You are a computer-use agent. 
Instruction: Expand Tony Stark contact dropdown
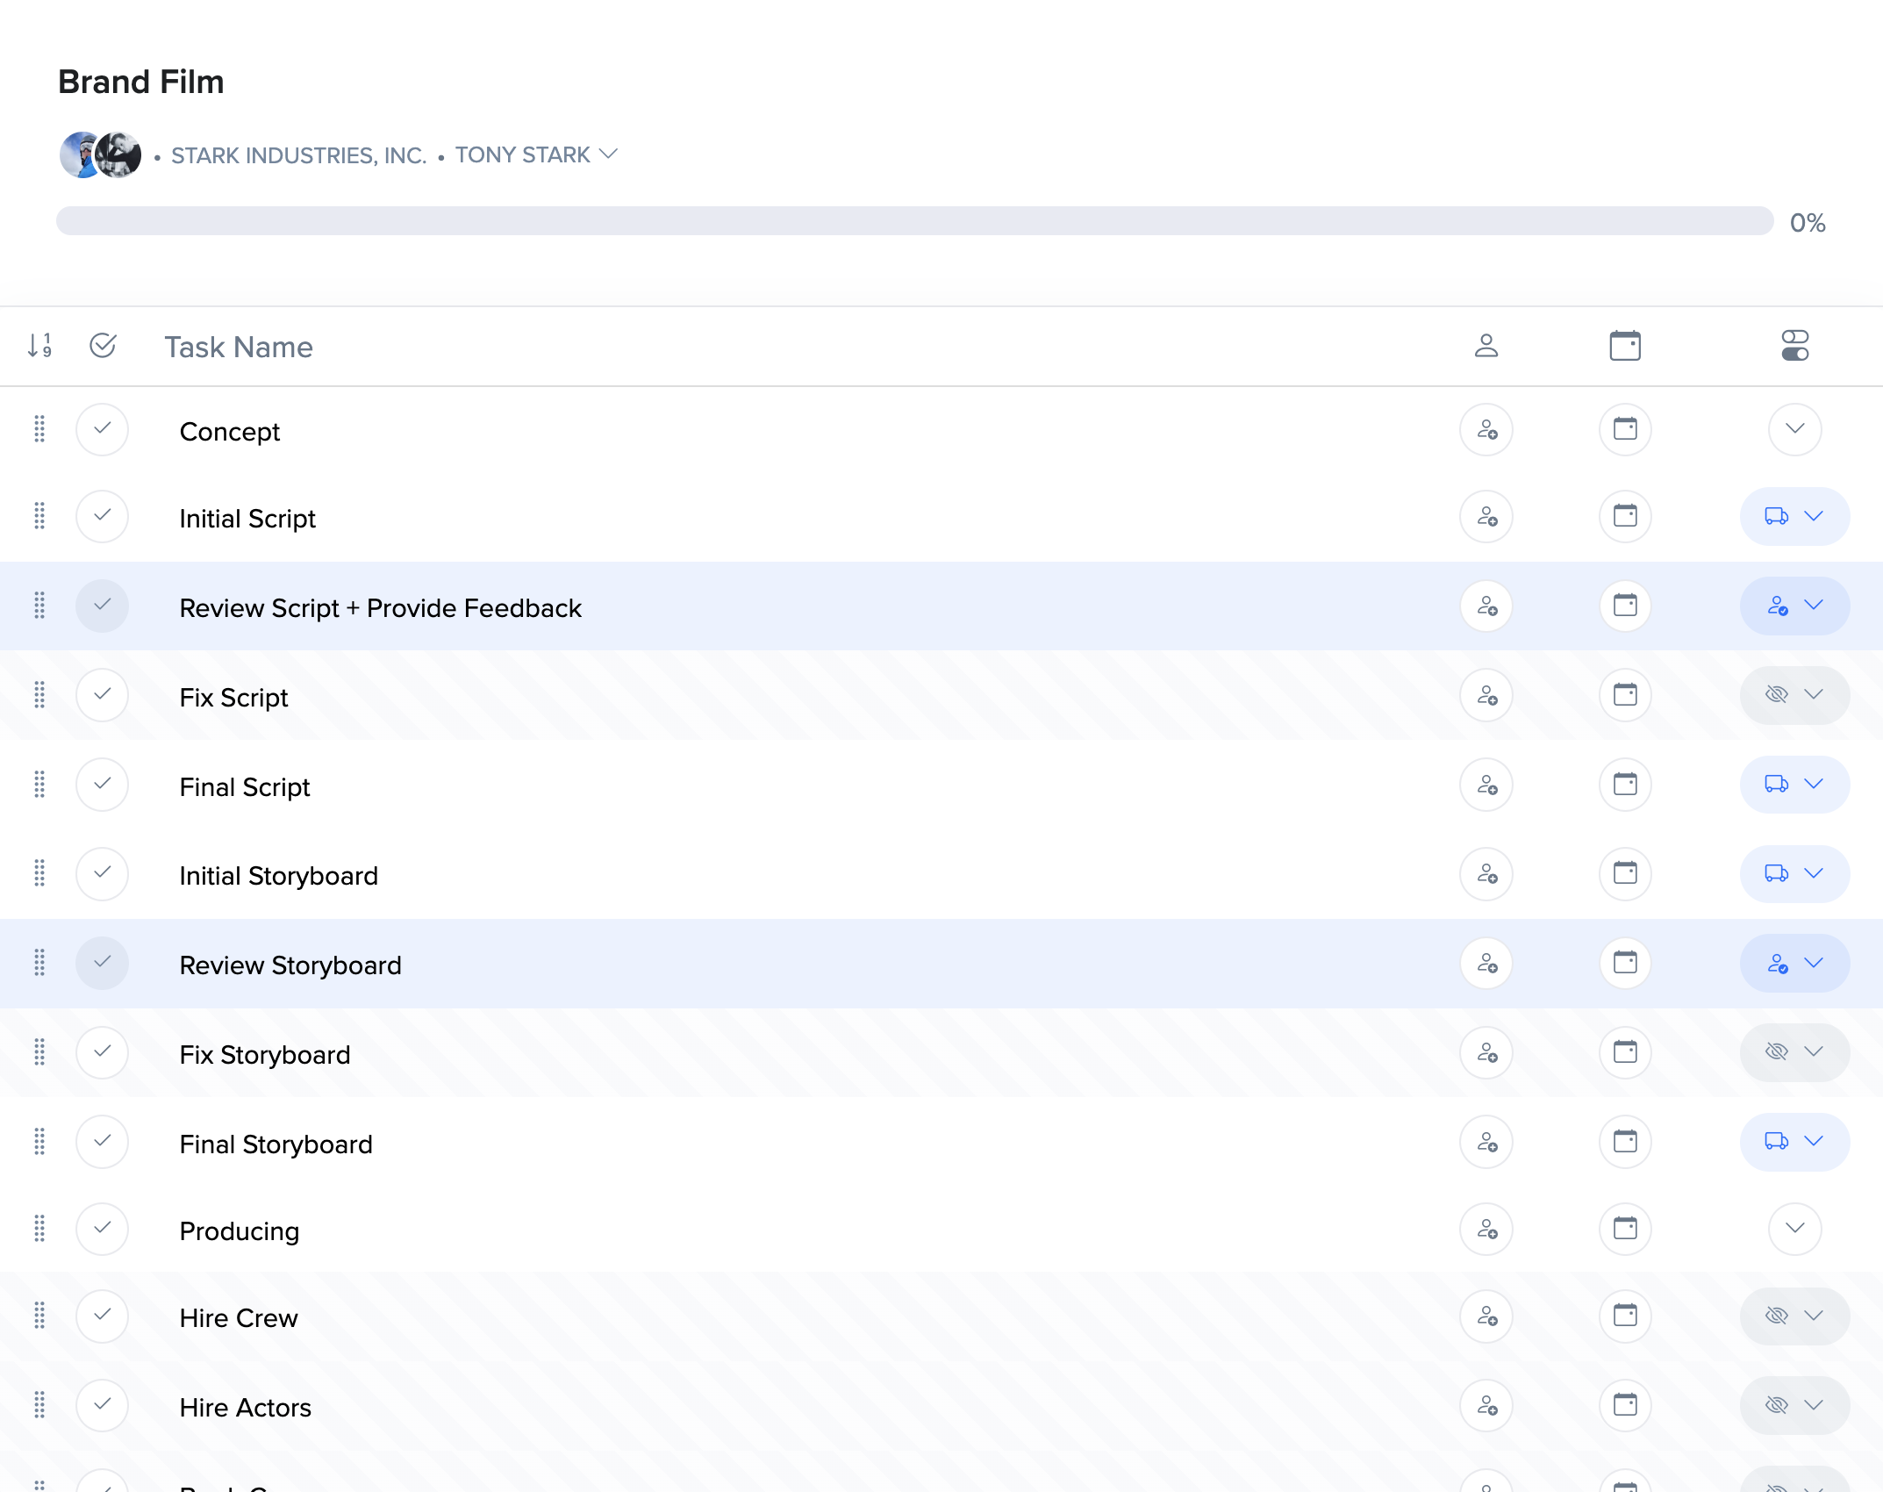click(536, 155)
